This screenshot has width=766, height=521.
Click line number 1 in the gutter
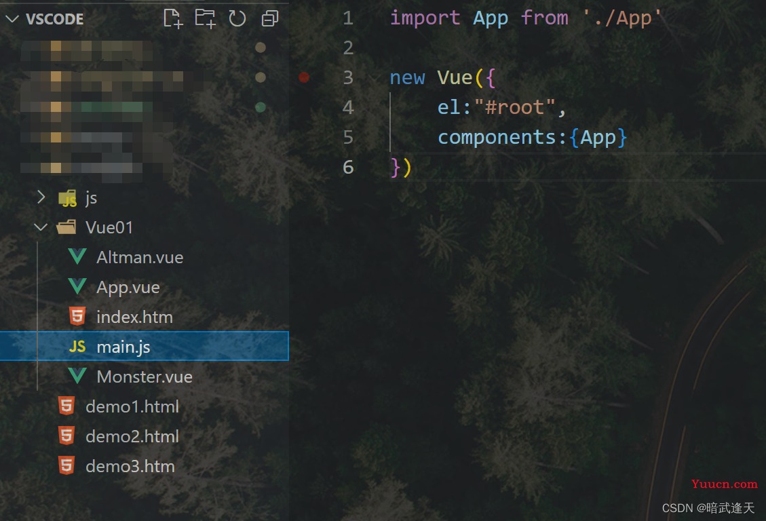pyautogui.click(x=348, y=18)
